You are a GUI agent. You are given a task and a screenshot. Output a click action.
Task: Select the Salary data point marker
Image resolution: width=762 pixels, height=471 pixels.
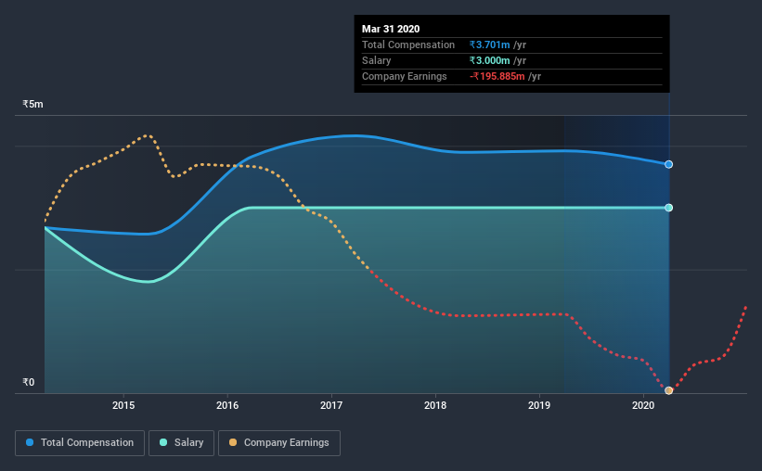668,208
